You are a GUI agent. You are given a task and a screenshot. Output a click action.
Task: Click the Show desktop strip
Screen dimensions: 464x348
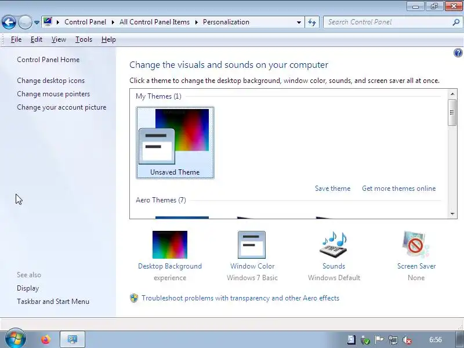click(x=459, y=339)
